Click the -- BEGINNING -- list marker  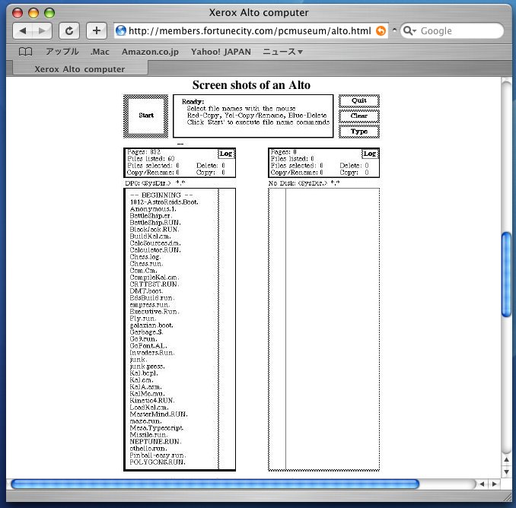[161, 195]
